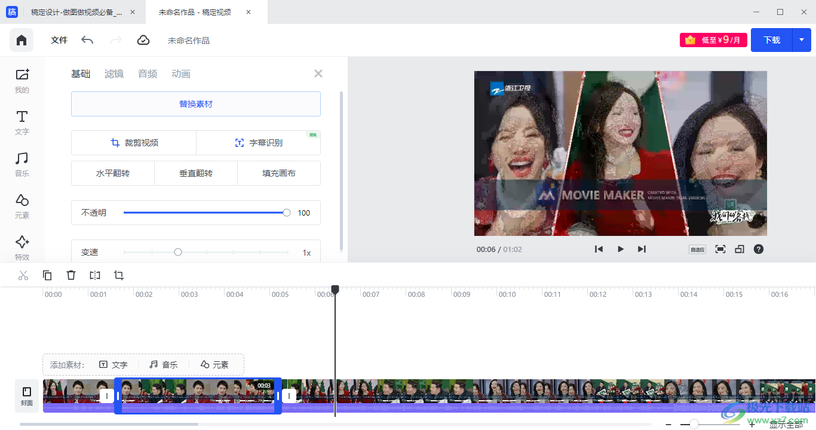Open the 文字 sidebar panel
Viewport: 816px width, 430px height.
click(22, 123)
